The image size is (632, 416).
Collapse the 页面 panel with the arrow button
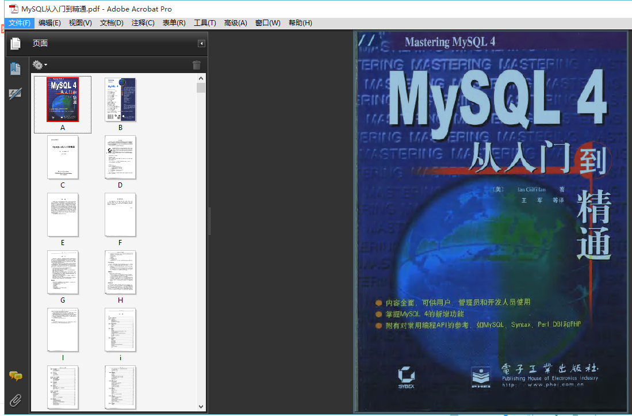(x=201, y=44)
